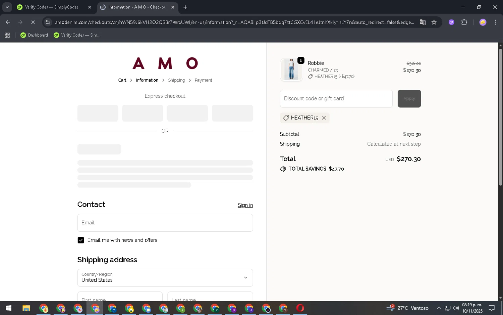Remove the HEATHER15 discount code
The width and height of the screenshot is (503, 315).
click(x=324, y=118)
